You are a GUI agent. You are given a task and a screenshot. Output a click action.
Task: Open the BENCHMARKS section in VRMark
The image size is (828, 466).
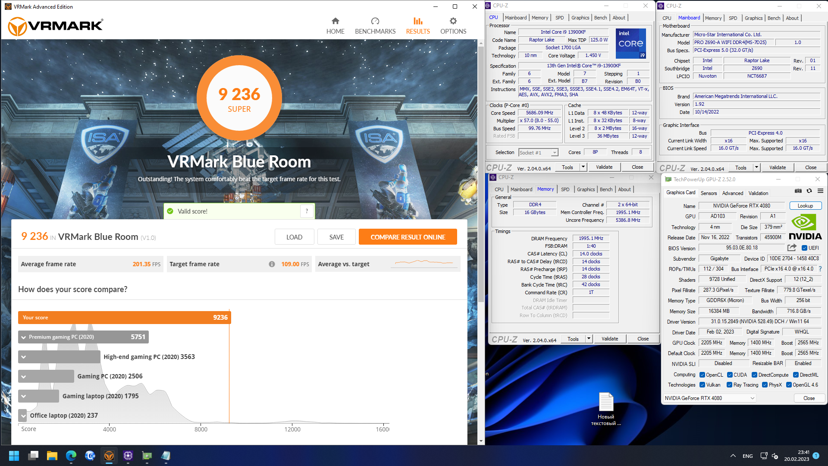click(x=375, y=26)
